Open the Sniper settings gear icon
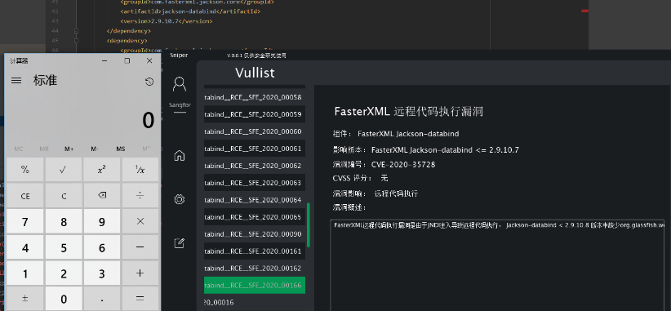Screen dimensions: 671x311 180,199
